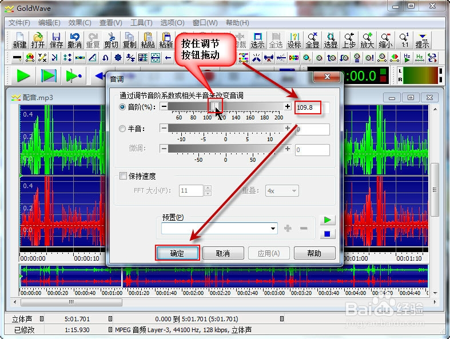
Task: Click the Redo (重复) toolbar icon
Action: pos(93,40)
